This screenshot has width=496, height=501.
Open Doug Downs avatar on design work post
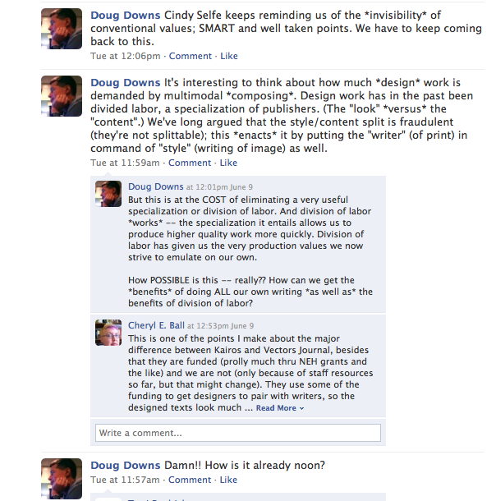[62, 96]
